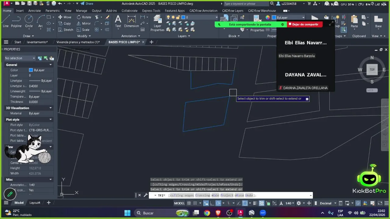The image size is (390, 219).
Task: Click the Rectangle draw icon
Action: 49,17
